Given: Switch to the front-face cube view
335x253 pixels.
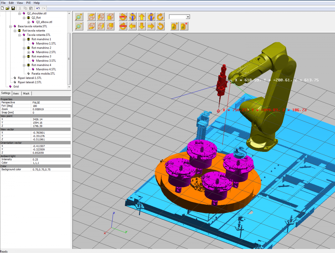Looking at the screenshot, I should (x=110, y=17).
